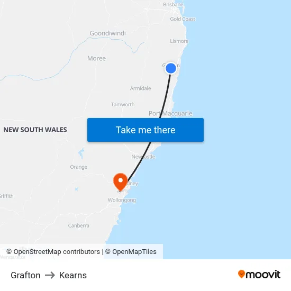This screenshot has height=291, width=291.
Task: Select the Tamworth label on map
Action: pos(123,104)
